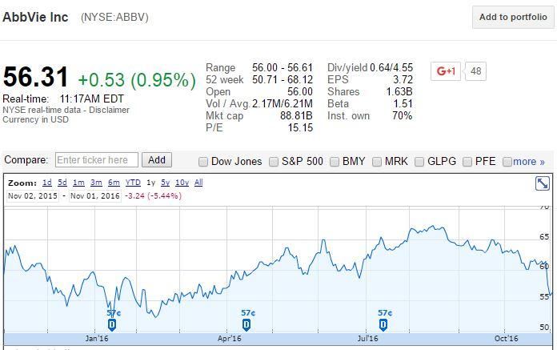Open the Disclaimer link
This screenshot has height=350, width=557.
[x=109, y=110]
